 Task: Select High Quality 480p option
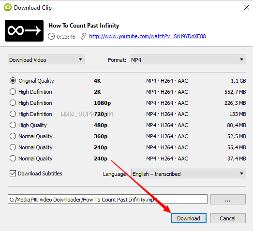[x=13, y=125]
